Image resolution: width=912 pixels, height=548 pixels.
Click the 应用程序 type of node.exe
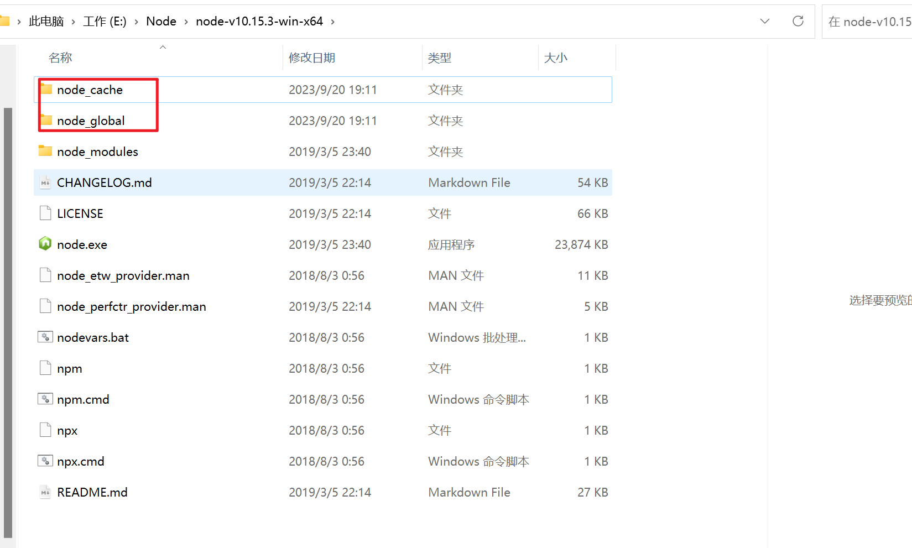[451, 244]
